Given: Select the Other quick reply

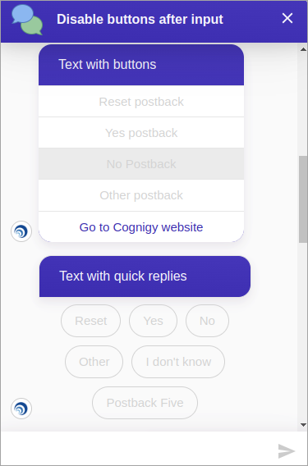Looking at the screenshot, I should click(x=94, y=362).
